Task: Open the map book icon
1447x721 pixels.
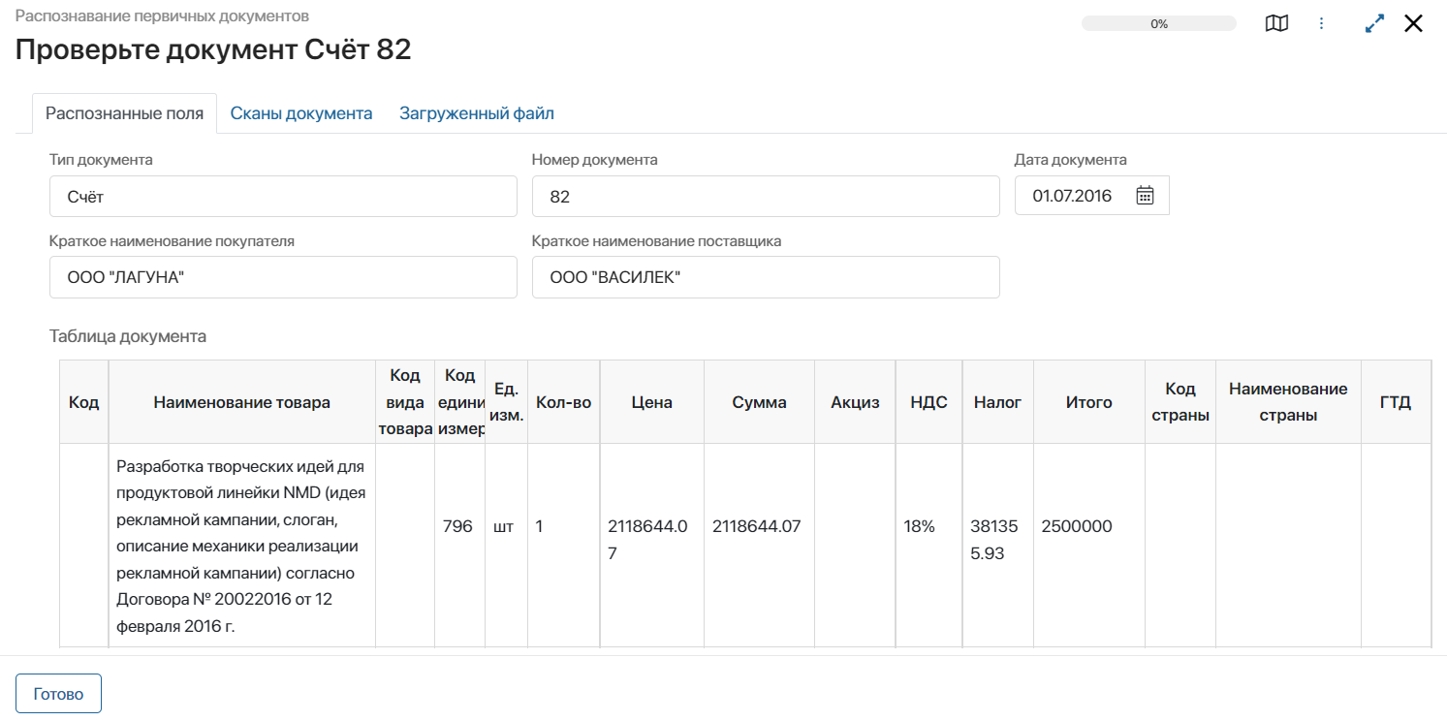Action: point(1277,23)
